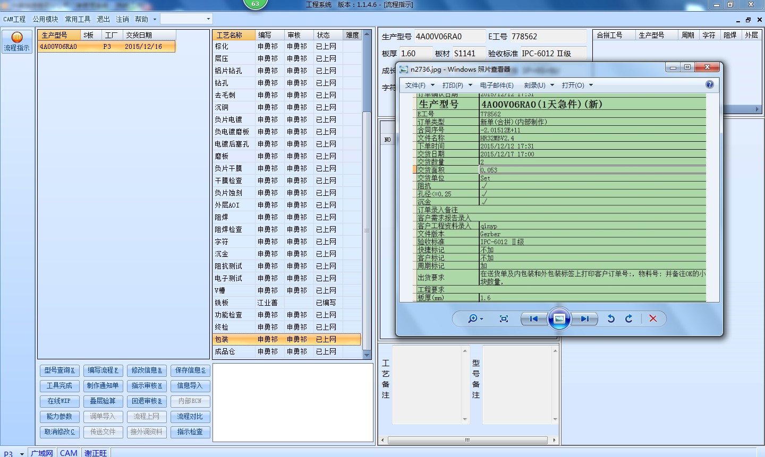Click the green 63 badge at top
This screenshot has width=765, height=457.
coord(255,4)
